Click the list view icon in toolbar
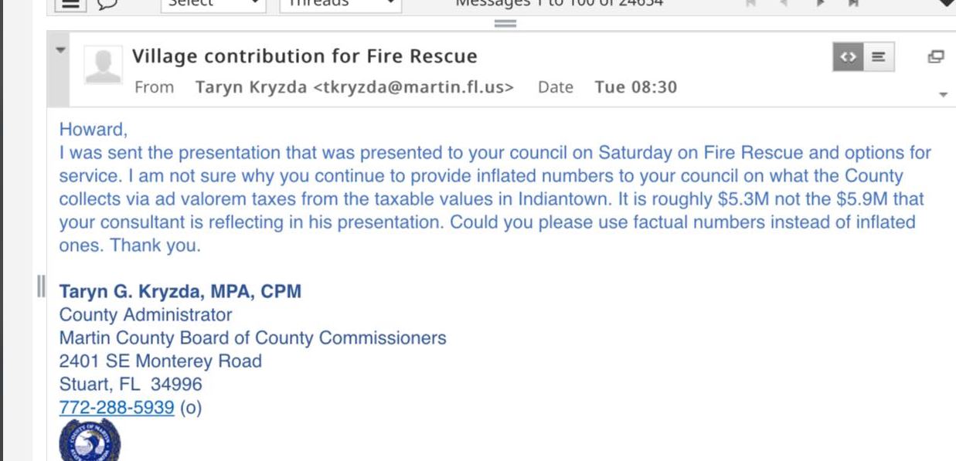The image size is (956, 461). (71, 4)
